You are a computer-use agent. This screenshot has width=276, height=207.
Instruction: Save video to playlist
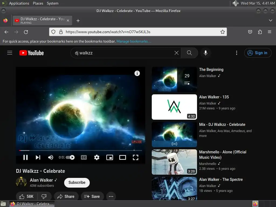(x=92, y=196)
